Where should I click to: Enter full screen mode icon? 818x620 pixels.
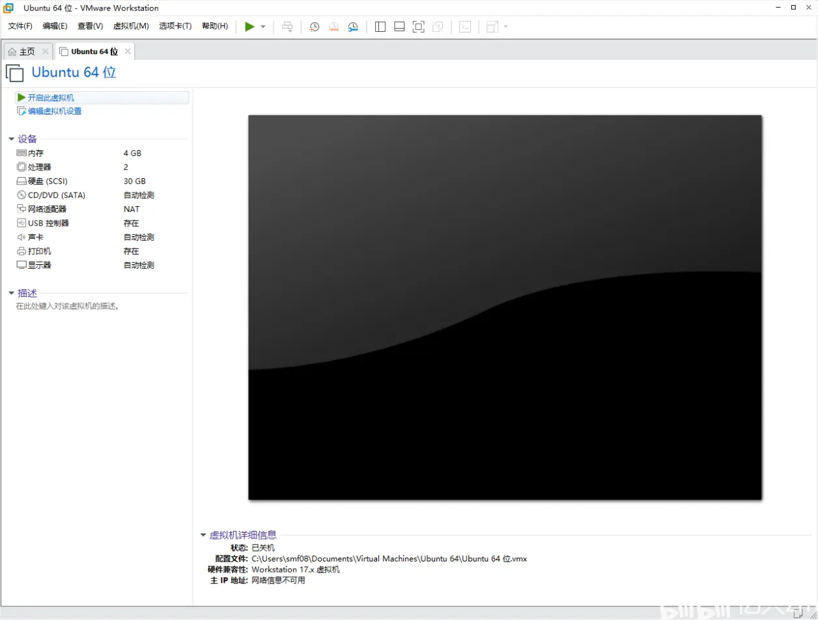419,27
